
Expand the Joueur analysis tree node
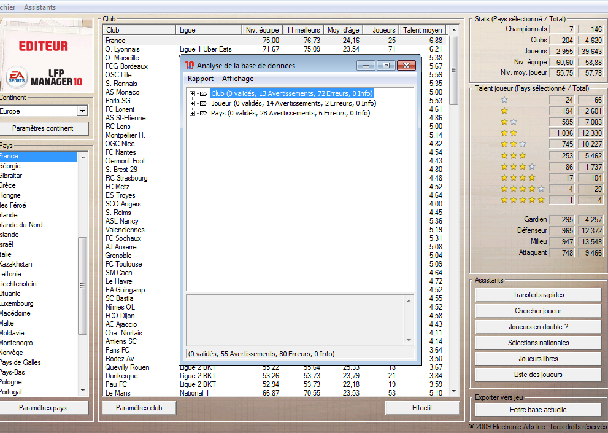tap(192, 103)
